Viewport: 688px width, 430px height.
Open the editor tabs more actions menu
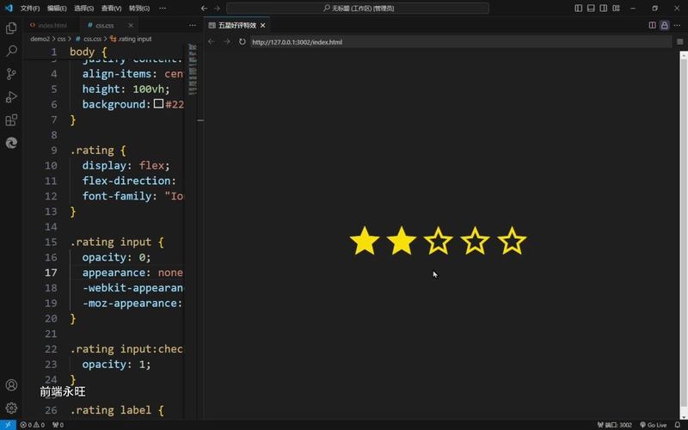[193, 25]
